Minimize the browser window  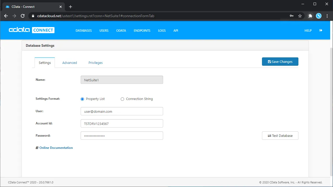303,4
